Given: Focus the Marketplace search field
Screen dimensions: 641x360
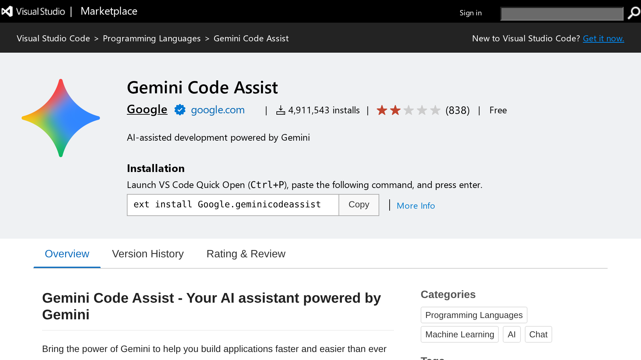Looking at the screenshot, I should 562,14.
